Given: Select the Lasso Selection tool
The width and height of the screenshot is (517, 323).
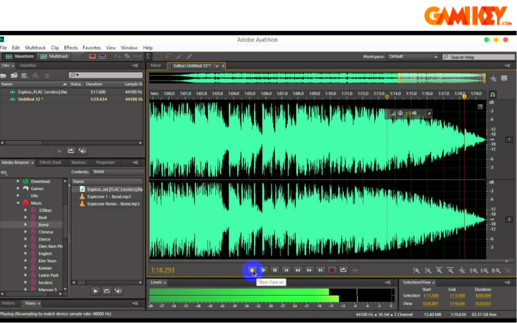Looking at the screenshot, I should (x=169, y=56).
